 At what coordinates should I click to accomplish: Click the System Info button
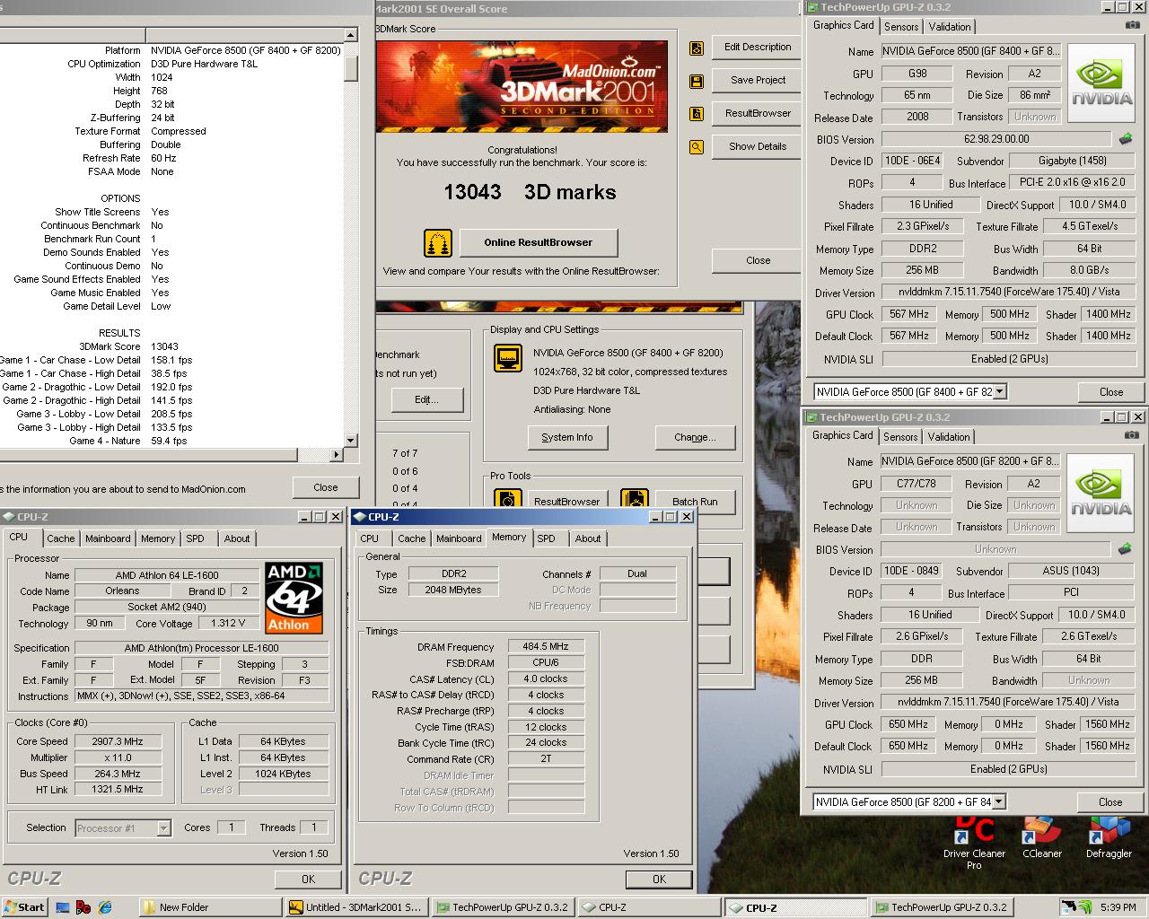click(567, 437)
